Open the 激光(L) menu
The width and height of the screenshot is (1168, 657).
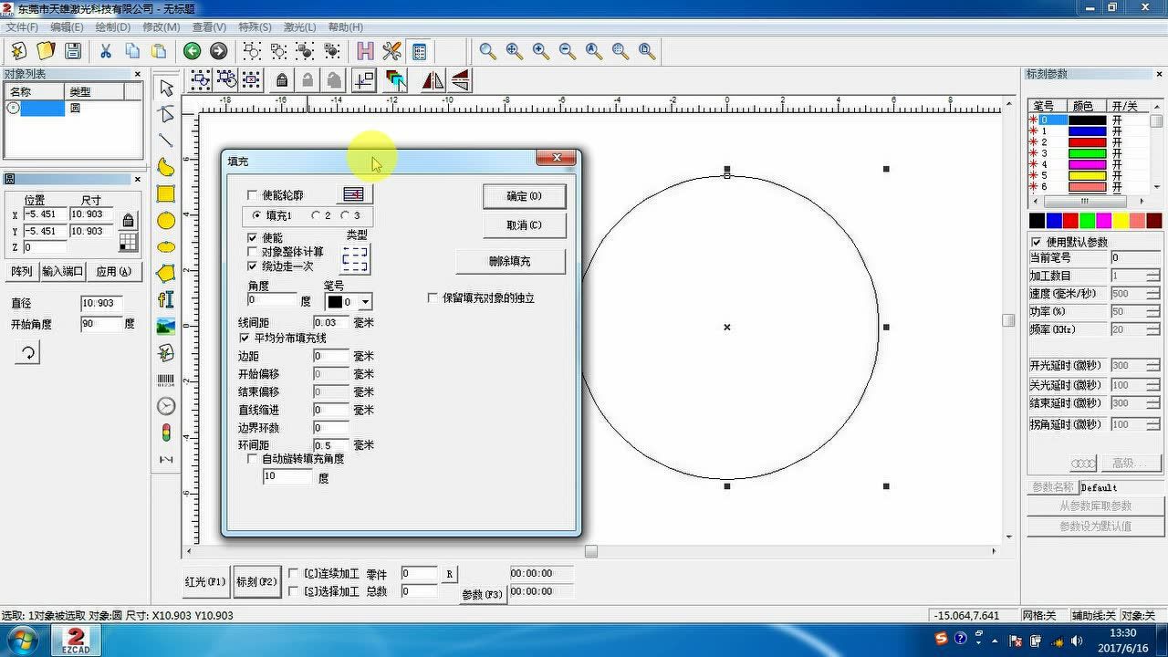299,27
